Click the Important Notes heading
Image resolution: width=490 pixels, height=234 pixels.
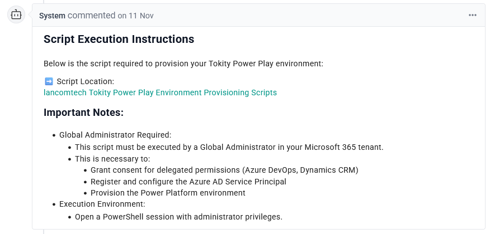pyautogui.click(x=83, y=113)
